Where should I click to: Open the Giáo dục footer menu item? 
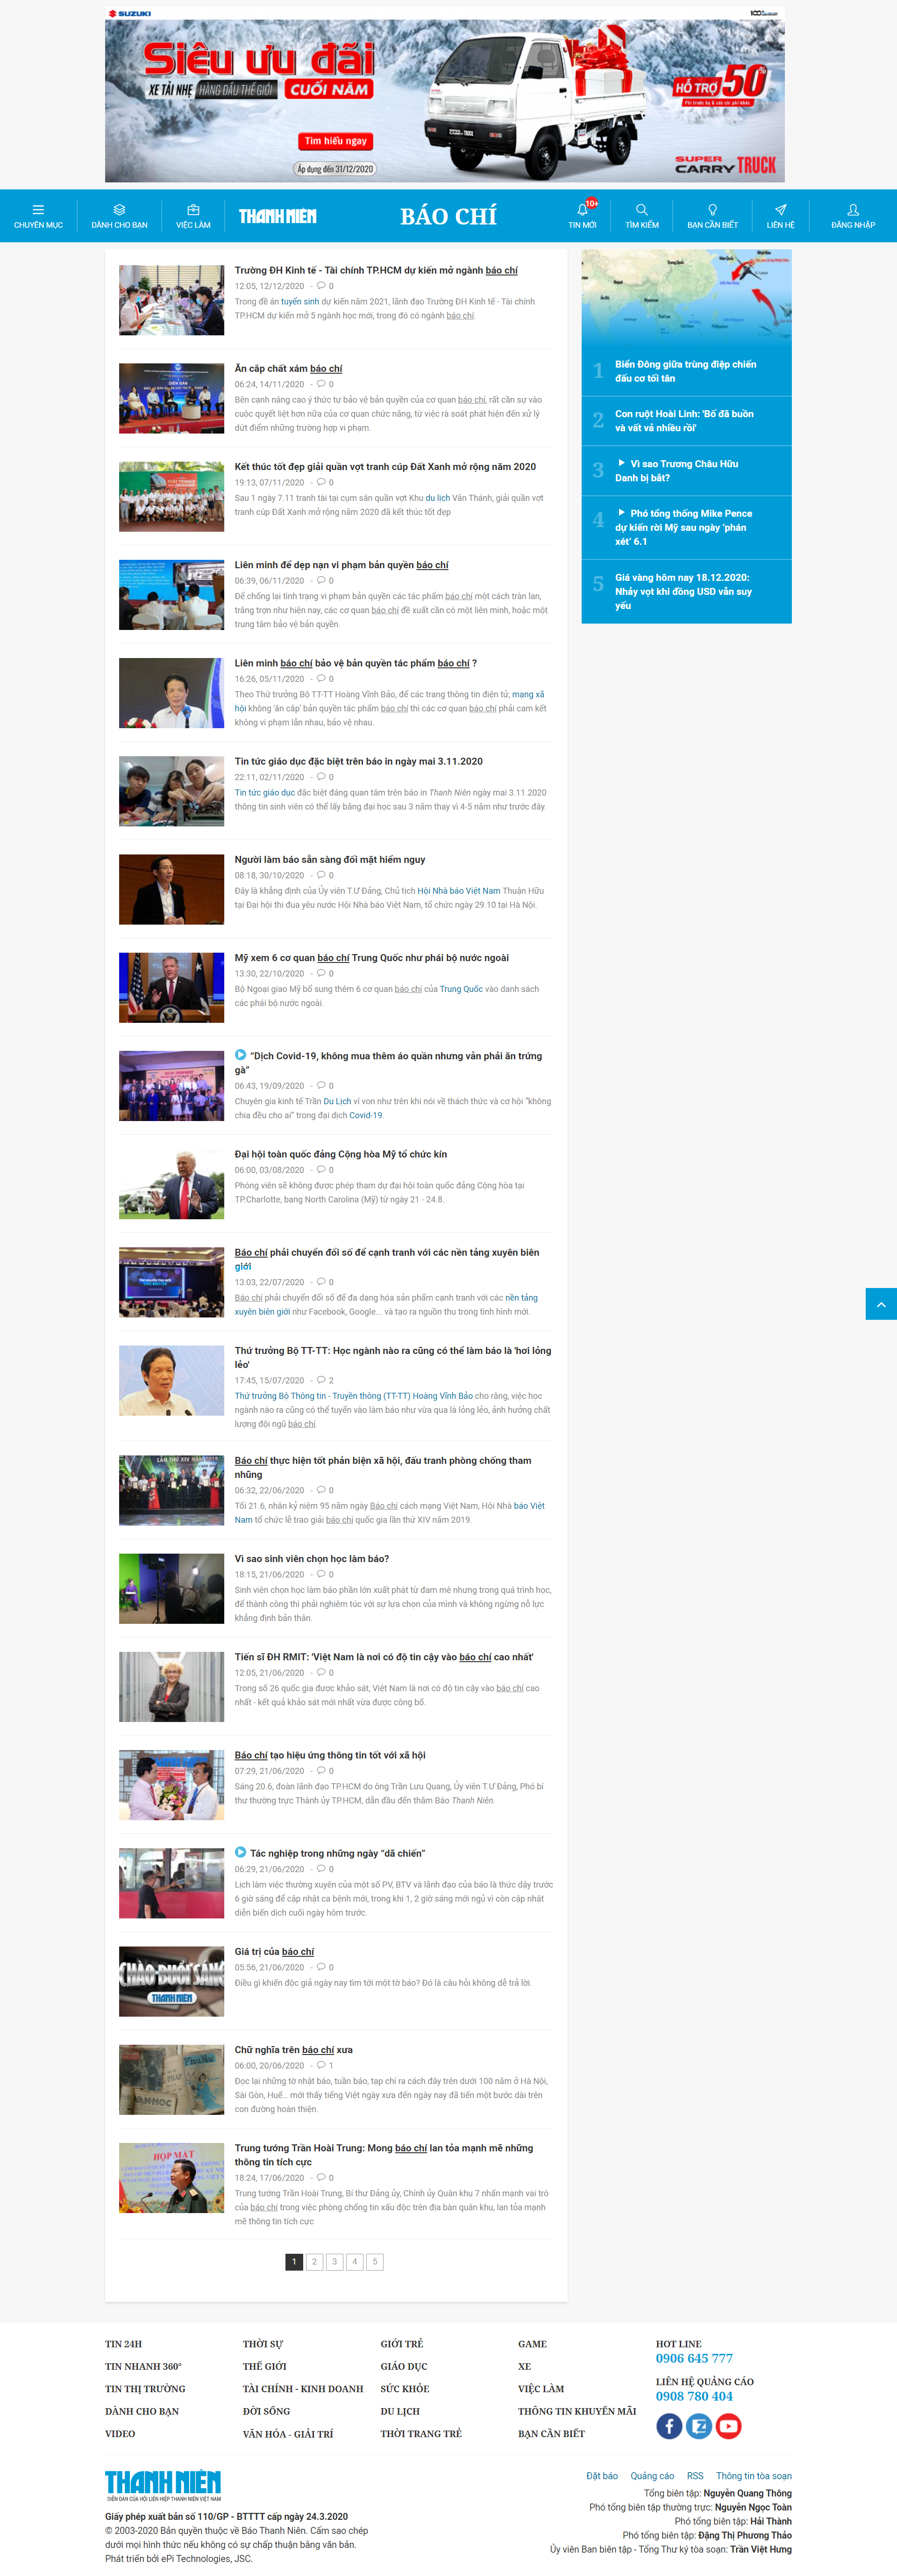click(404, 2366)
